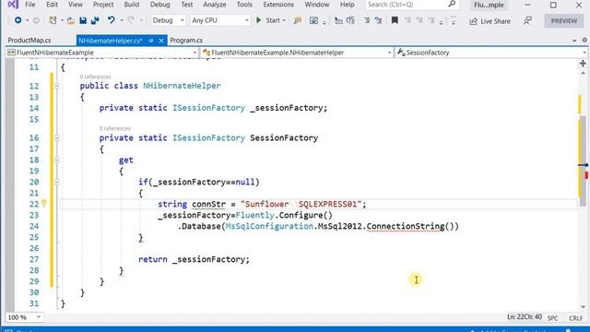
Task: Open the Help menu
Action: tap(347, 5)
